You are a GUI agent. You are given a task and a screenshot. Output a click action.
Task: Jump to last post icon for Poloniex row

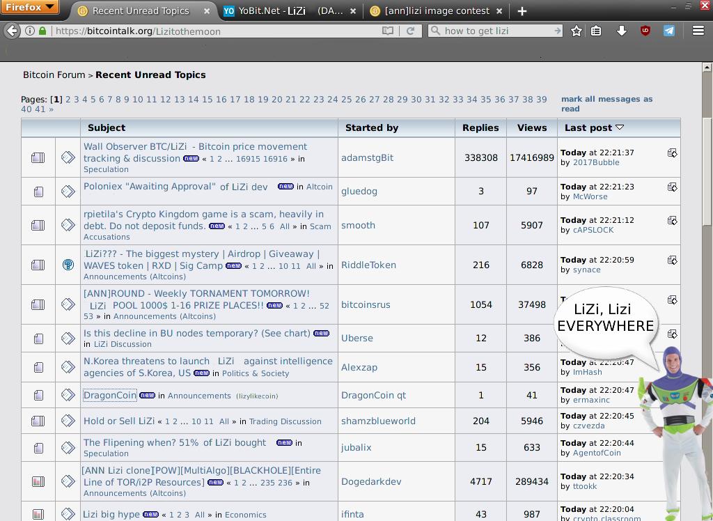pos(672,187)
